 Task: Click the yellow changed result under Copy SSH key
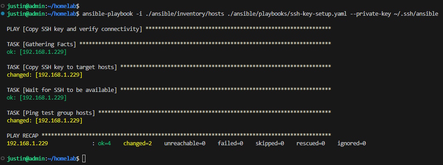pos(45,75)
